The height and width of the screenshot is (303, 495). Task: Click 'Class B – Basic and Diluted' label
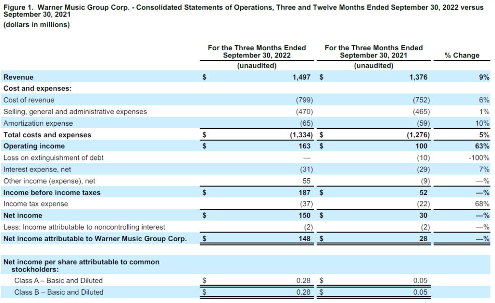[58, 292]
